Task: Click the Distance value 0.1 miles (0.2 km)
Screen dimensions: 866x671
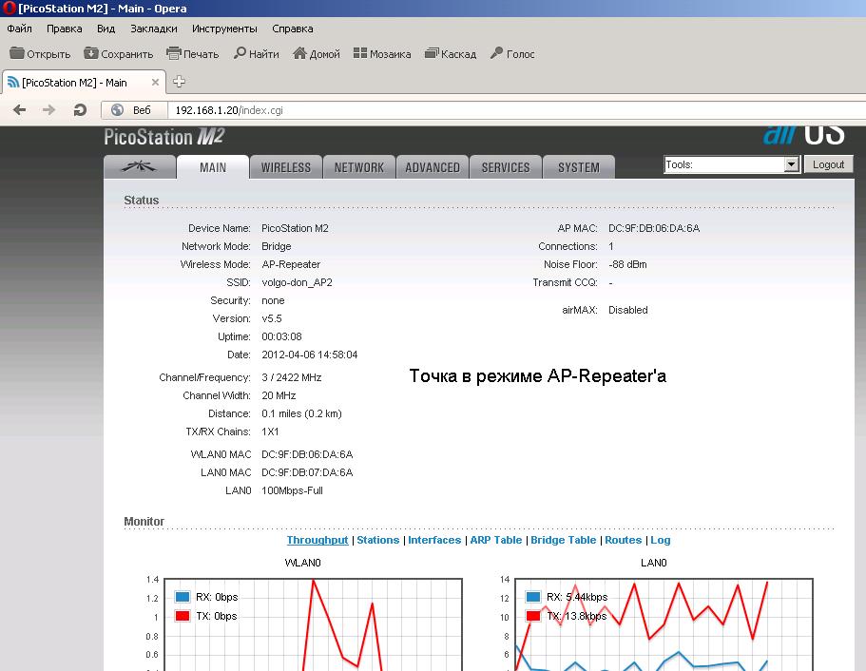Action: [x=301, y=413]
